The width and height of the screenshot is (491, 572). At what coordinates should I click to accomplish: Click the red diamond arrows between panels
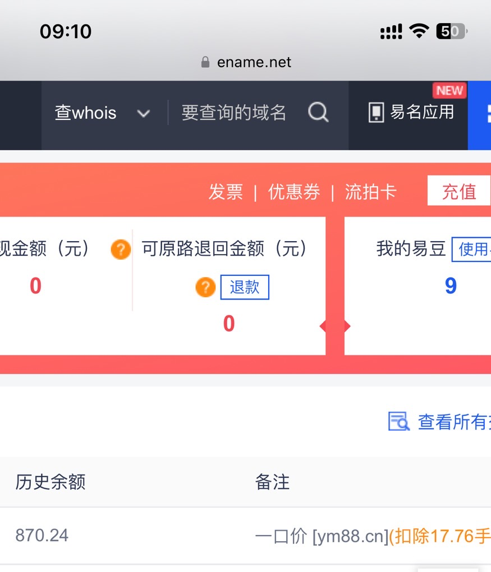point(335,326)
